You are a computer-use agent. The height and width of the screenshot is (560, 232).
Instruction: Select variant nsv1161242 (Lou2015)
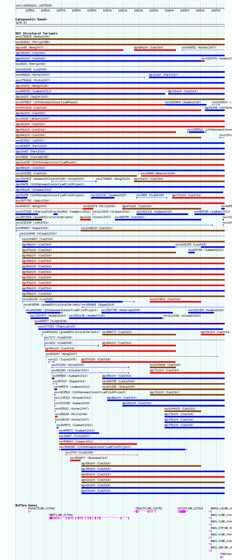click(x=31, y=69)
